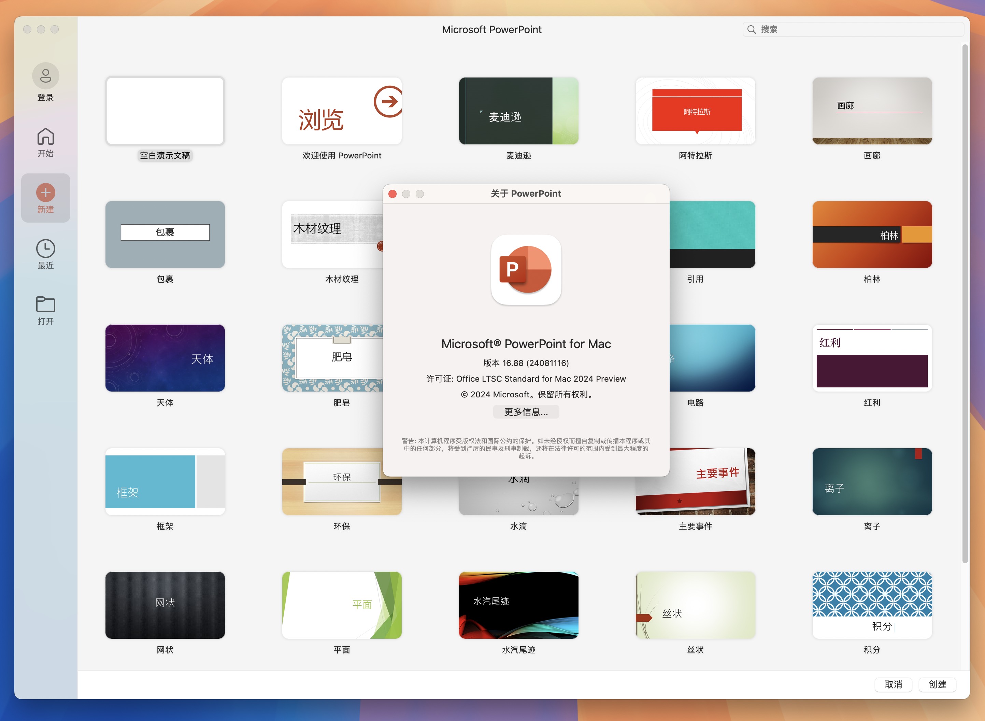985x721 pixels.
Task: Close the 关于 PowerPoint dialog
Action: (x=392, y=194)
